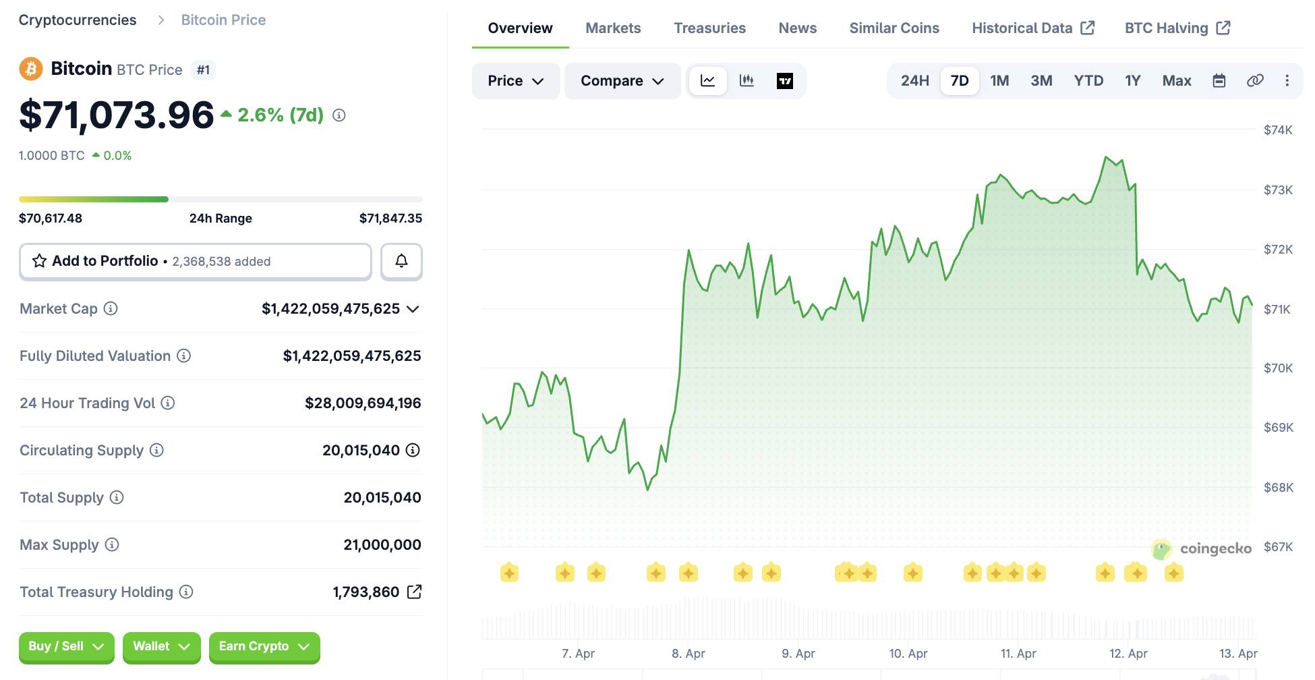Toggle the 1Y timeframe selection
The height and width of the screenshot is (680, 1315).
[x=1132, y=80]
